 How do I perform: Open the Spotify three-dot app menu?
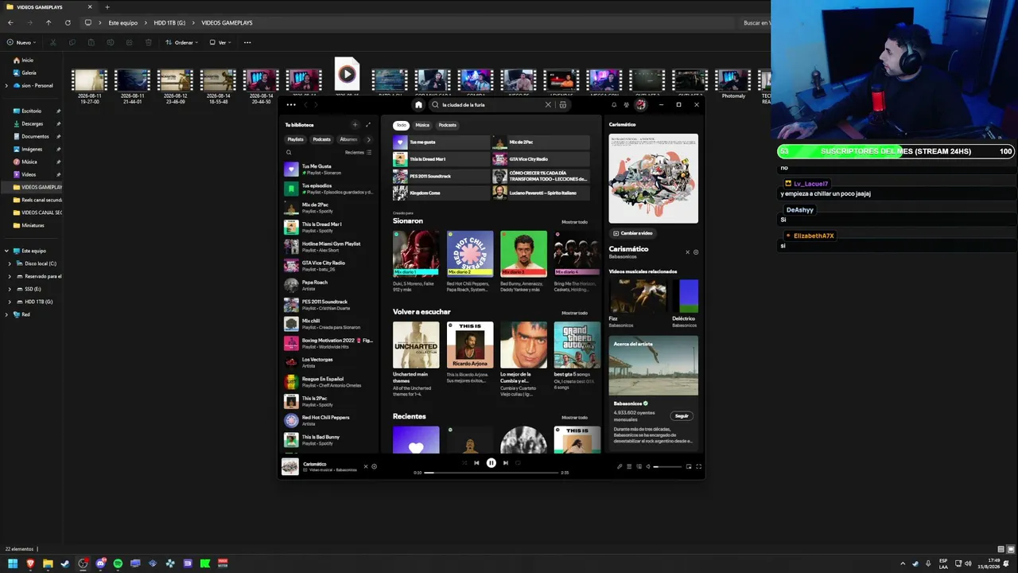(x=291, y=104)
